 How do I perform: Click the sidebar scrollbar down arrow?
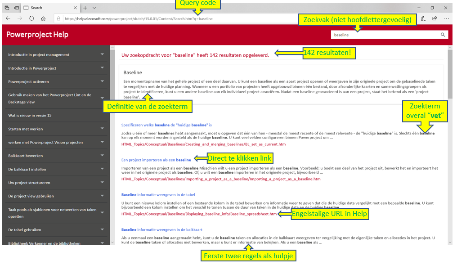[x=112, y=242]
